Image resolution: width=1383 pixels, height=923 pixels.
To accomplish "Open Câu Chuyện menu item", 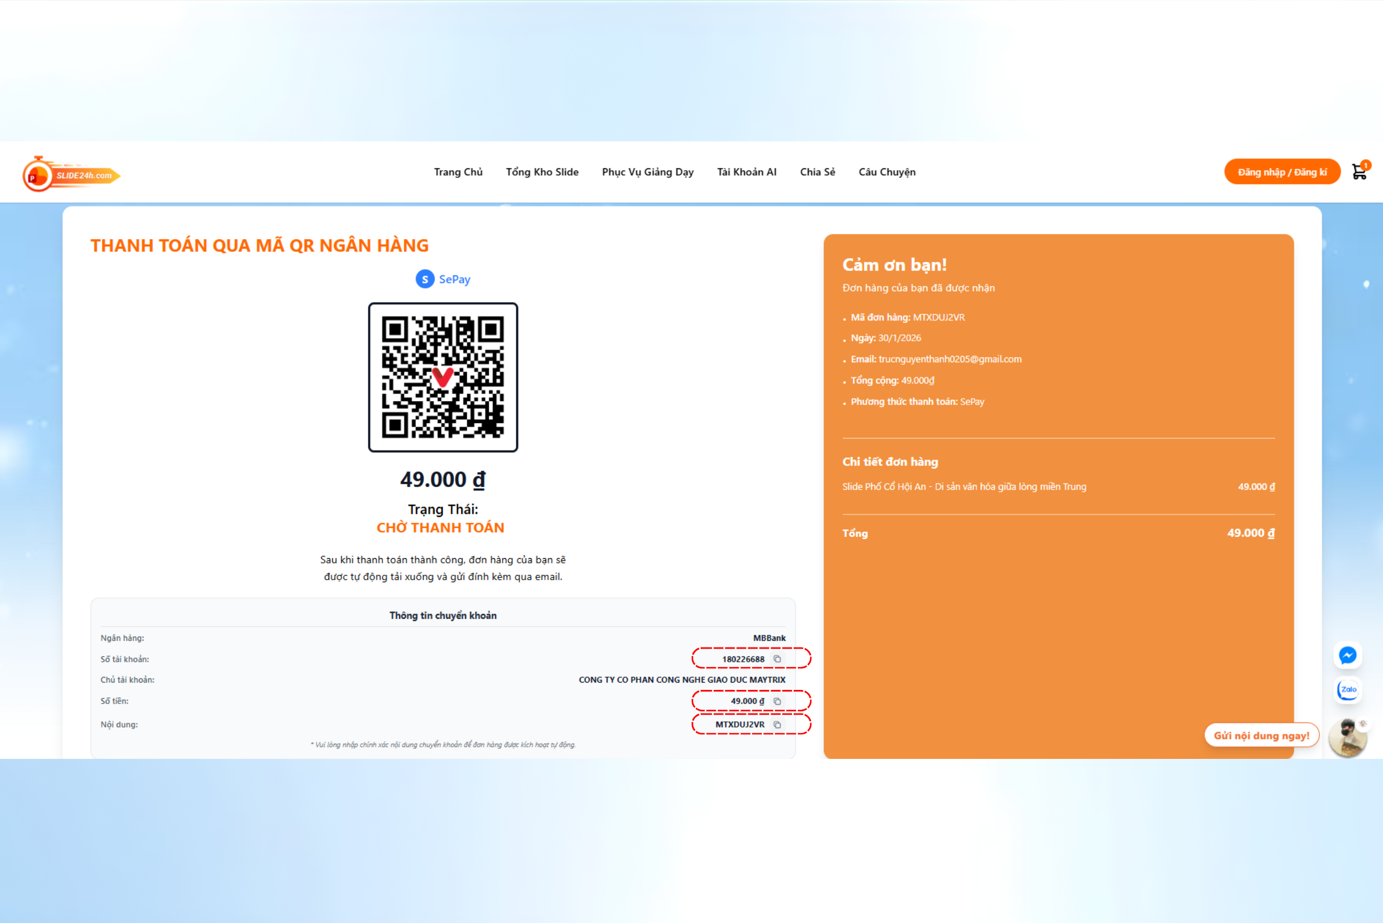I will pyautogui.click(x=887, y=172).
